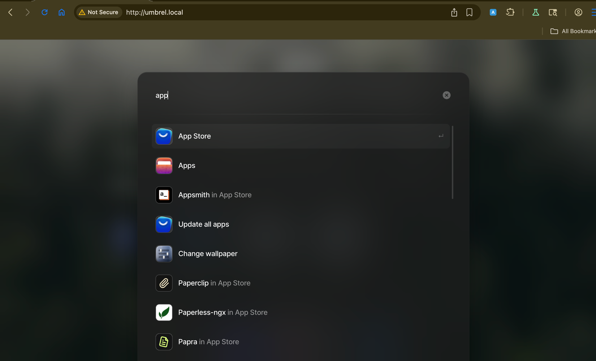
Task: Click the results list scrollbar
Action: click(453, 162)
